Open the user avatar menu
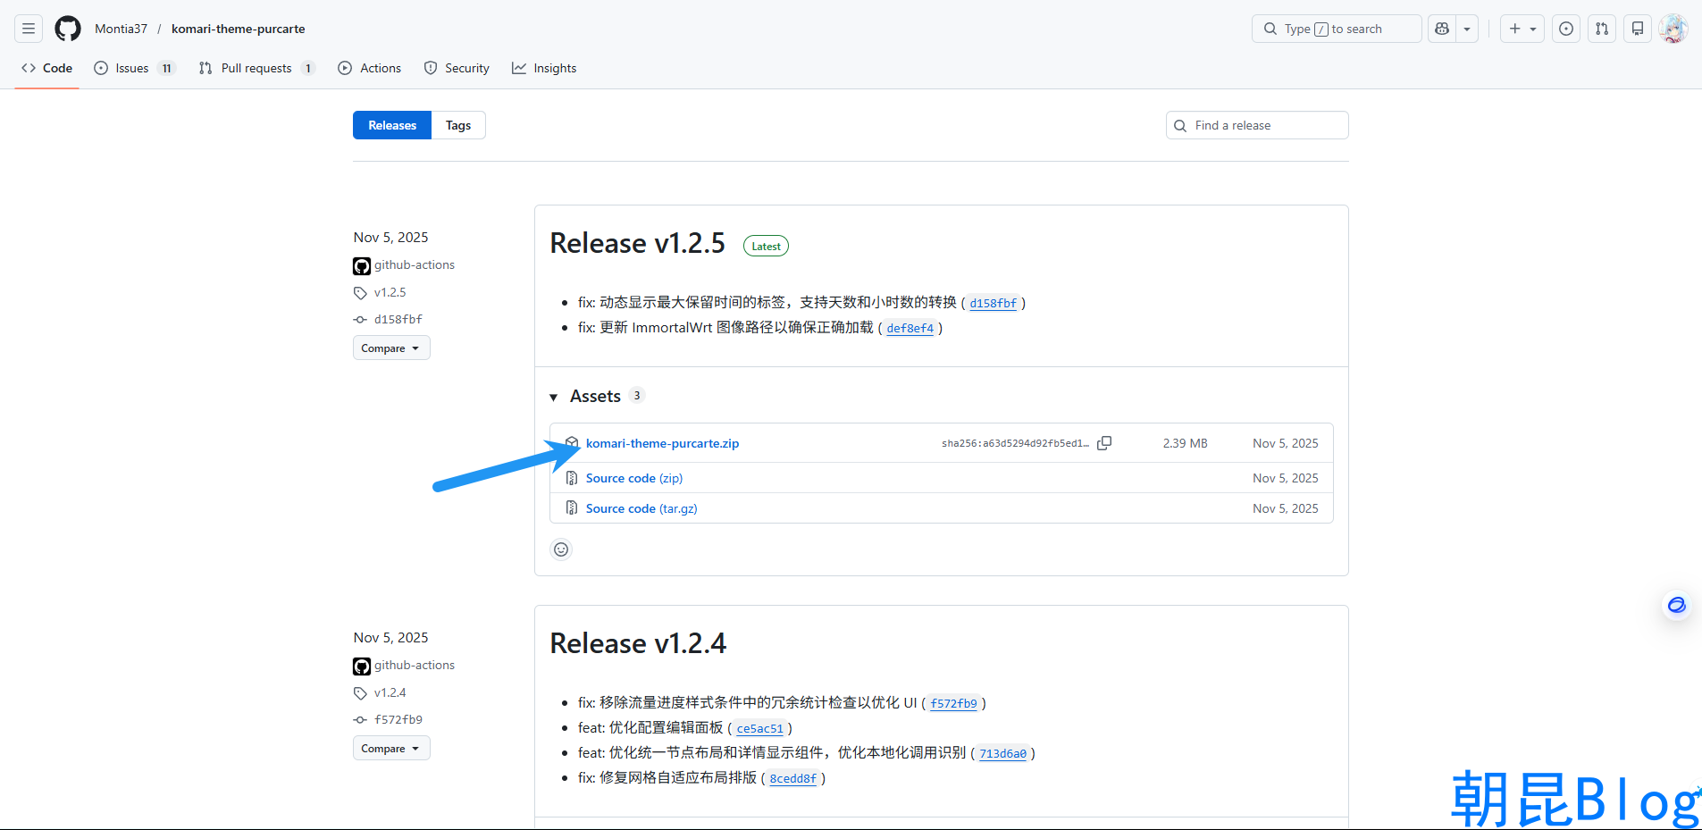Viewport: 1702px width, 830px height. click(1673, 29)
